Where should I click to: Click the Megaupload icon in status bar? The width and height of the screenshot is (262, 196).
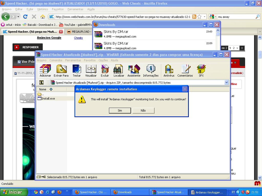coord(257,183)
